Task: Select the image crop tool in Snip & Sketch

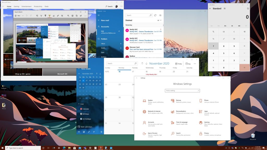Action: [62, 16]
